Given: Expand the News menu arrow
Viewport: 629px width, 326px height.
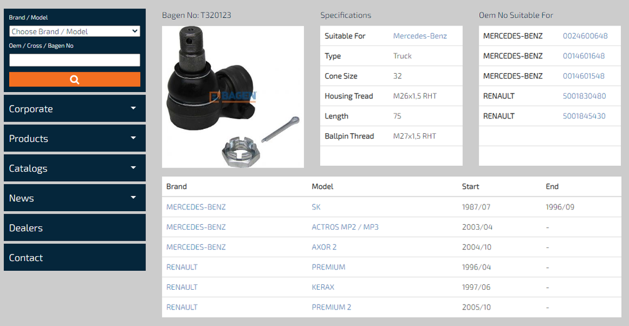Looking at the screenshot, I should [x=133, y=197].
